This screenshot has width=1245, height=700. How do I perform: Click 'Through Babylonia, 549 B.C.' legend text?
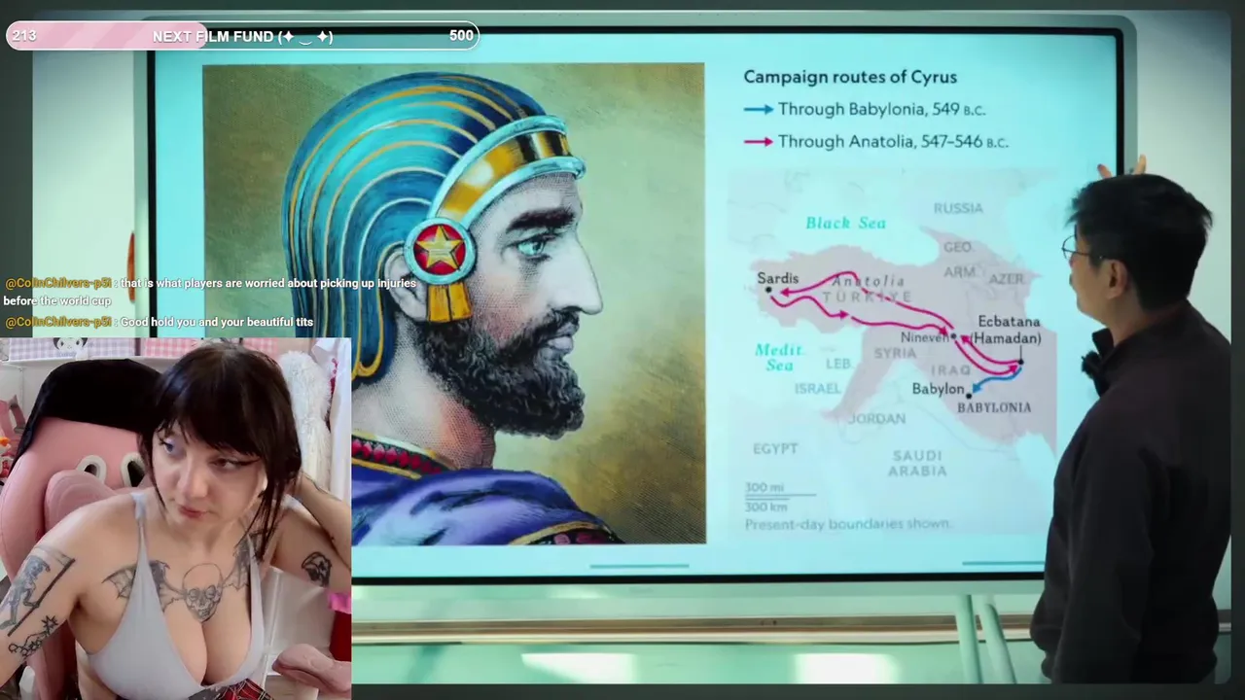[x=882, y=110]
